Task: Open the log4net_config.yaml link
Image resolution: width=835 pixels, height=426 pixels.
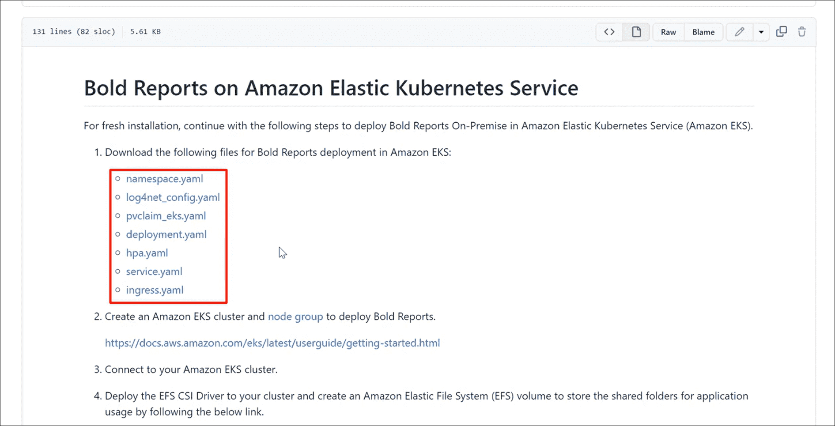Action: (x=173, y=197)
